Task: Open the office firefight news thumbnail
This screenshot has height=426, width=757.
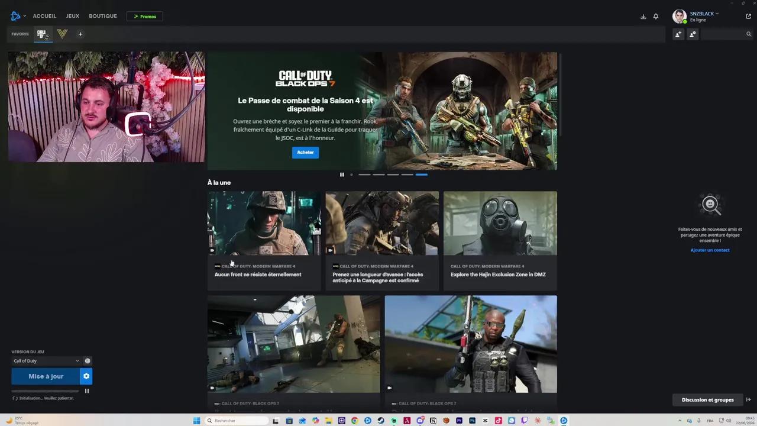Action: click(294, 344)
